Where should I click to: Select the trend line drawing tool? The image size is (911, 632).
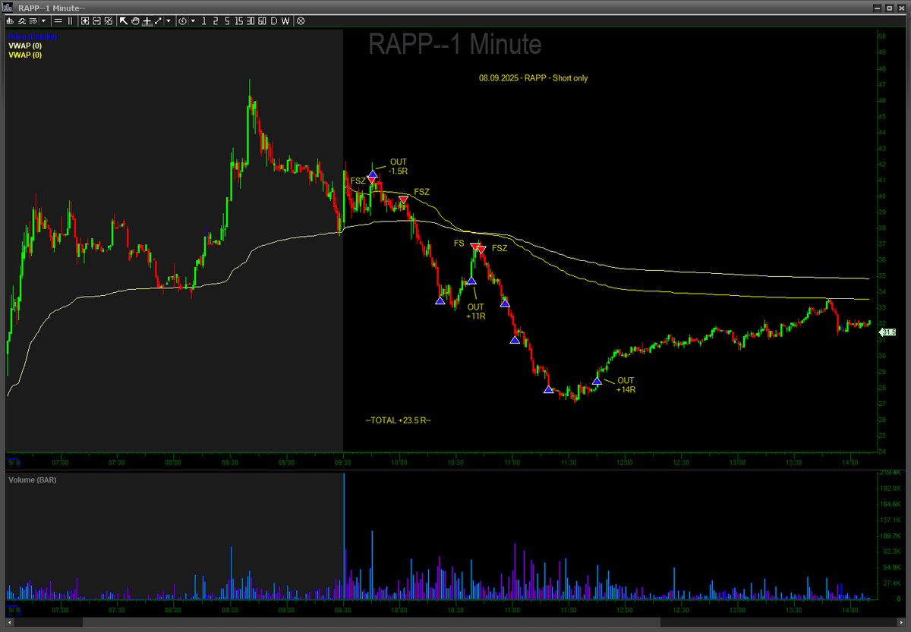(x=158, y=21)
